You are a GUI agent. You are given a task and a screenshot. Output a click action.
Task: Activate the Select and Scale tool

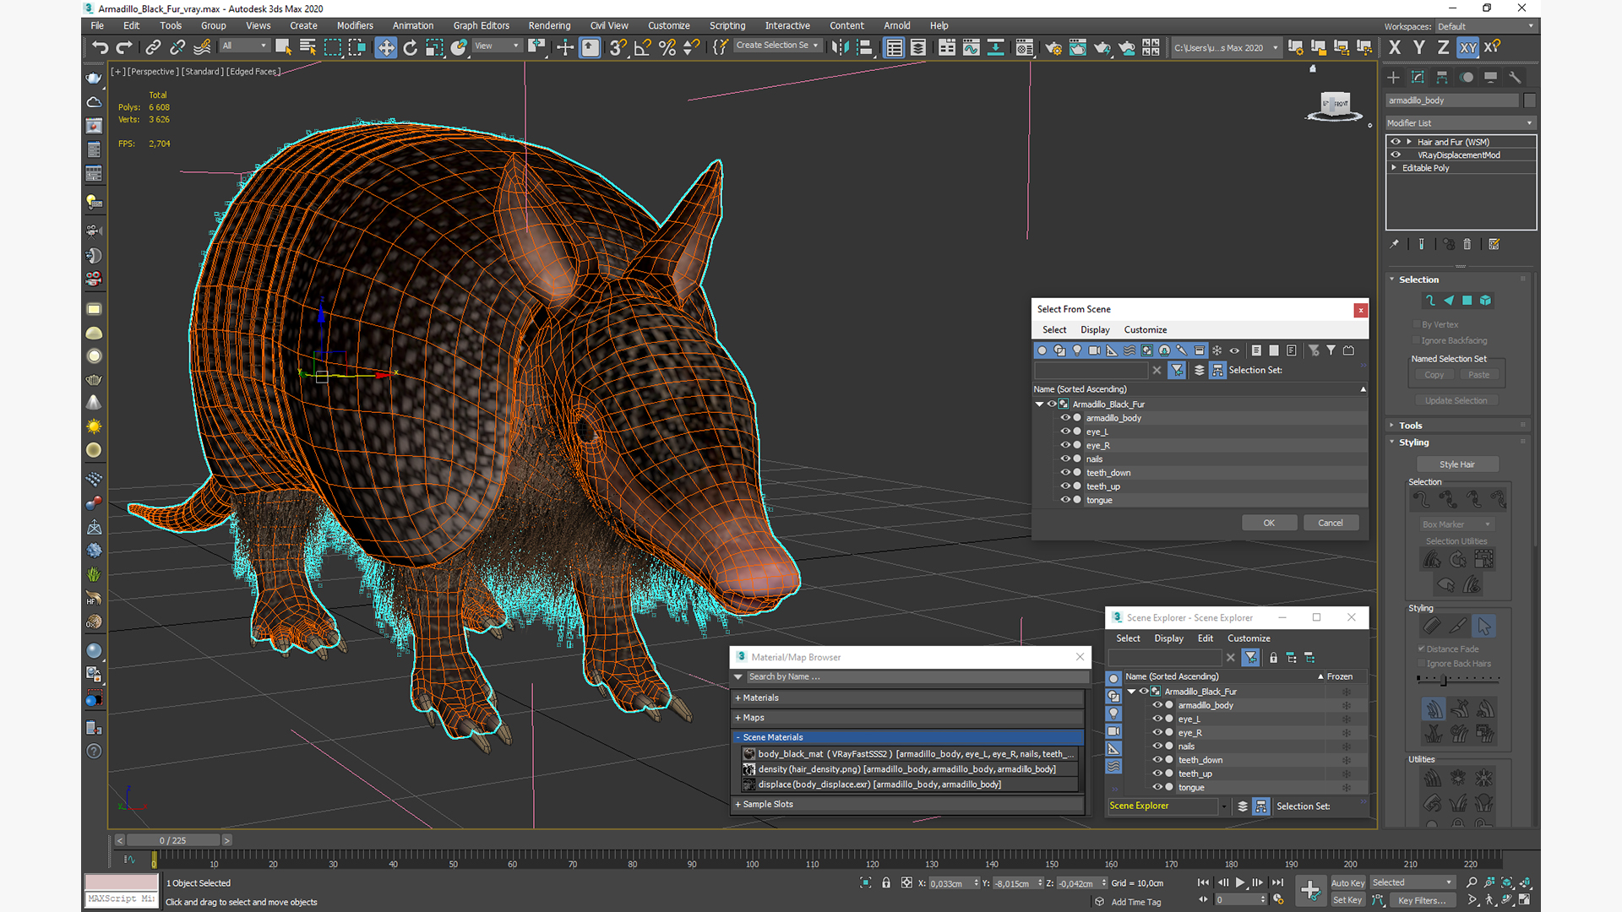[434, 47]
